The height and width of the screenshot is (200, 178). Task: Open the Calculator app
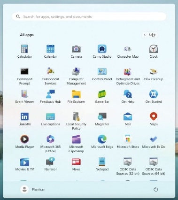[x=24, y=51]
